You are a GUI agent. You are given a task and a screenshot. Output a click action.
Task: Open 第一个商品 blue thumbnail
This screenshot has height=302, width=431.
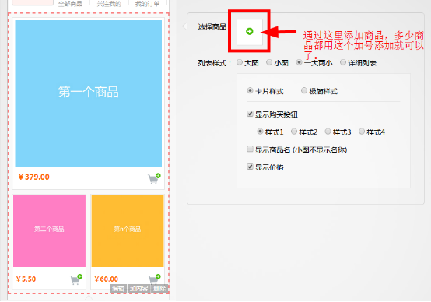click(88, 93)
